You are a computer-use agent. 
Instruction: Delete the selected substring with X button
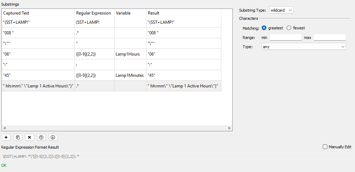tap(29, 137)
